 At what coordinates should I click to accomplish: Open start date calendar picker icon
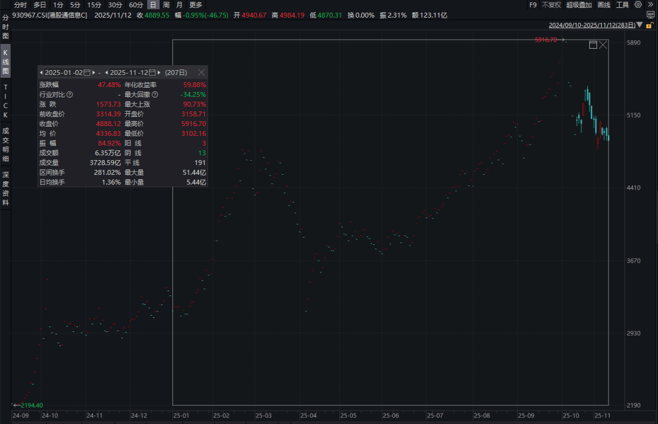(x=87, y=72)
